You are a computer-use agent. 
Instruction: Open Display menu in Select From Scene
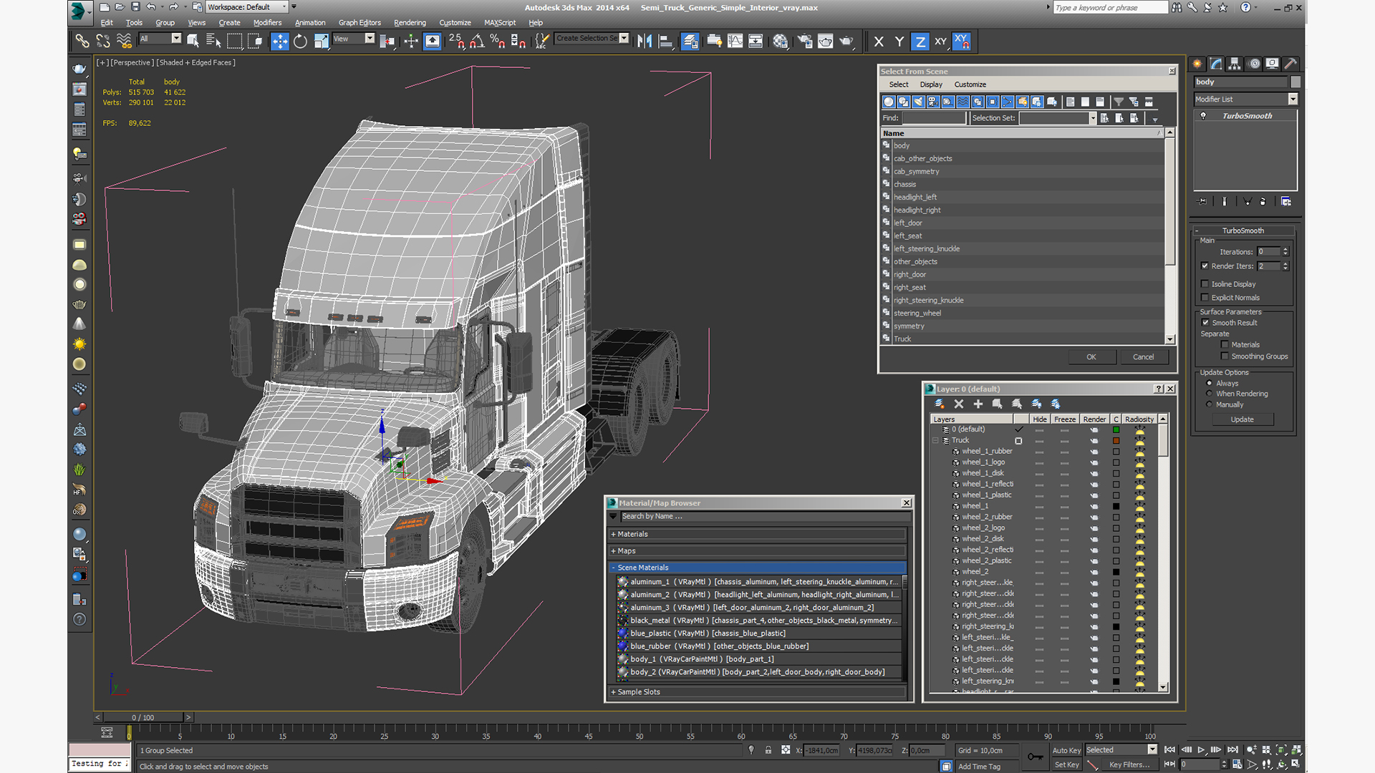click(931, 84)
